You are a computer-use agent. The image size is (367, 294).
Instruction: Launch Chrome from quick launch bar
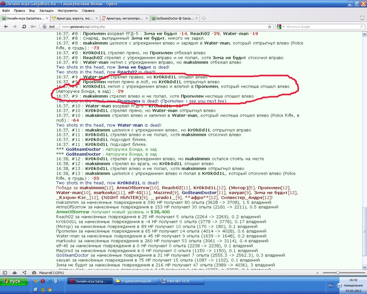49,290
